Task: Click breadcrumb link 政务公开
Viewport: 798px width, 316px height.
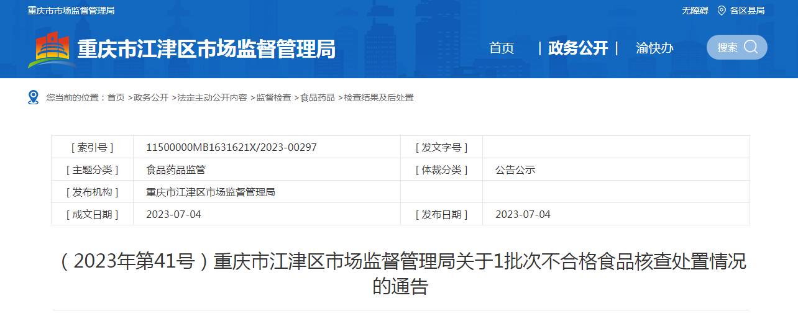Action: 151,97
